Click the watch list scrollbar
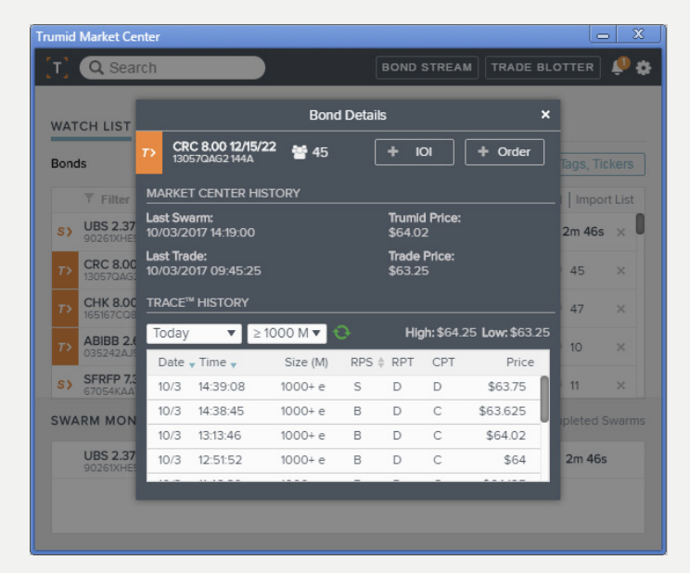 [x=640, y=224]
